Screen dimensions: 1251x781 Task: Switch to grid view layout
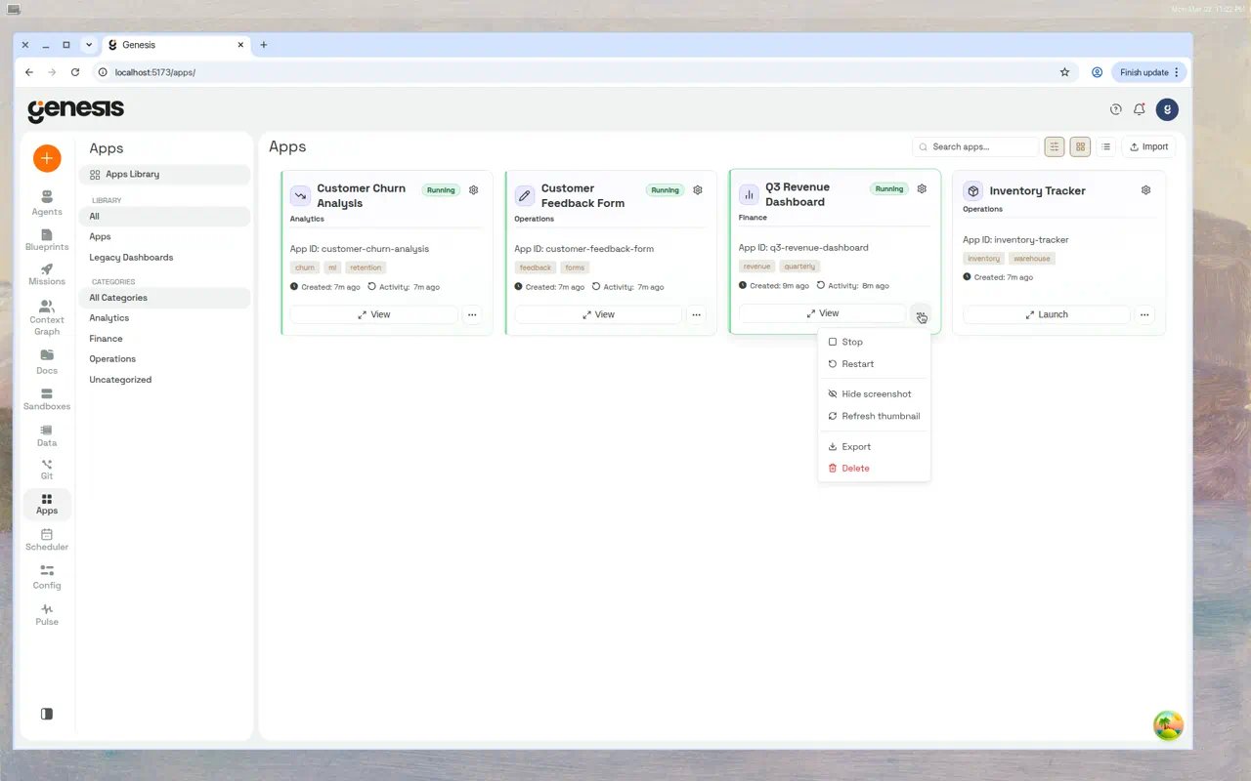[1080, 146]
